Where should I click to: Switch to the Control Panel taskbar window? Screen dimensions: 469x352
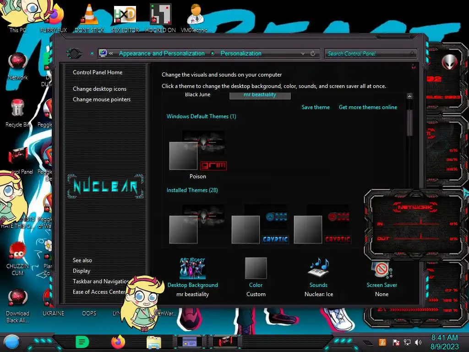coord(189,342)
